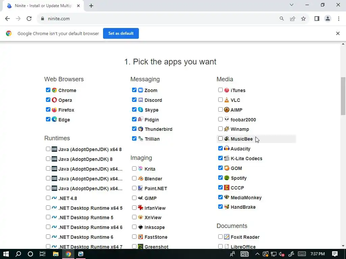Open the Chrome profile avatar
This screenshot has width=346, height=259.
coord(328,19)
